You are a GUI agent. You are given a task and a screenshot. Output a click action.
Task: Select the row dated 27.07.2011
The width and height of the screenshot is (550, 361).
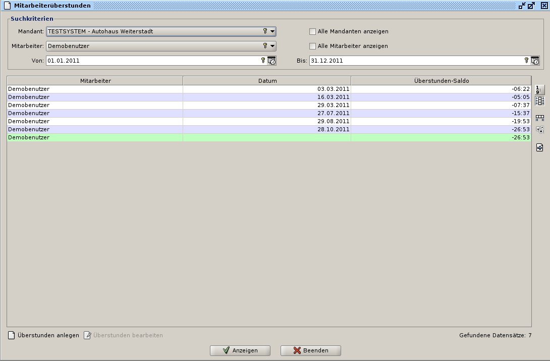(x=267, y=113)
